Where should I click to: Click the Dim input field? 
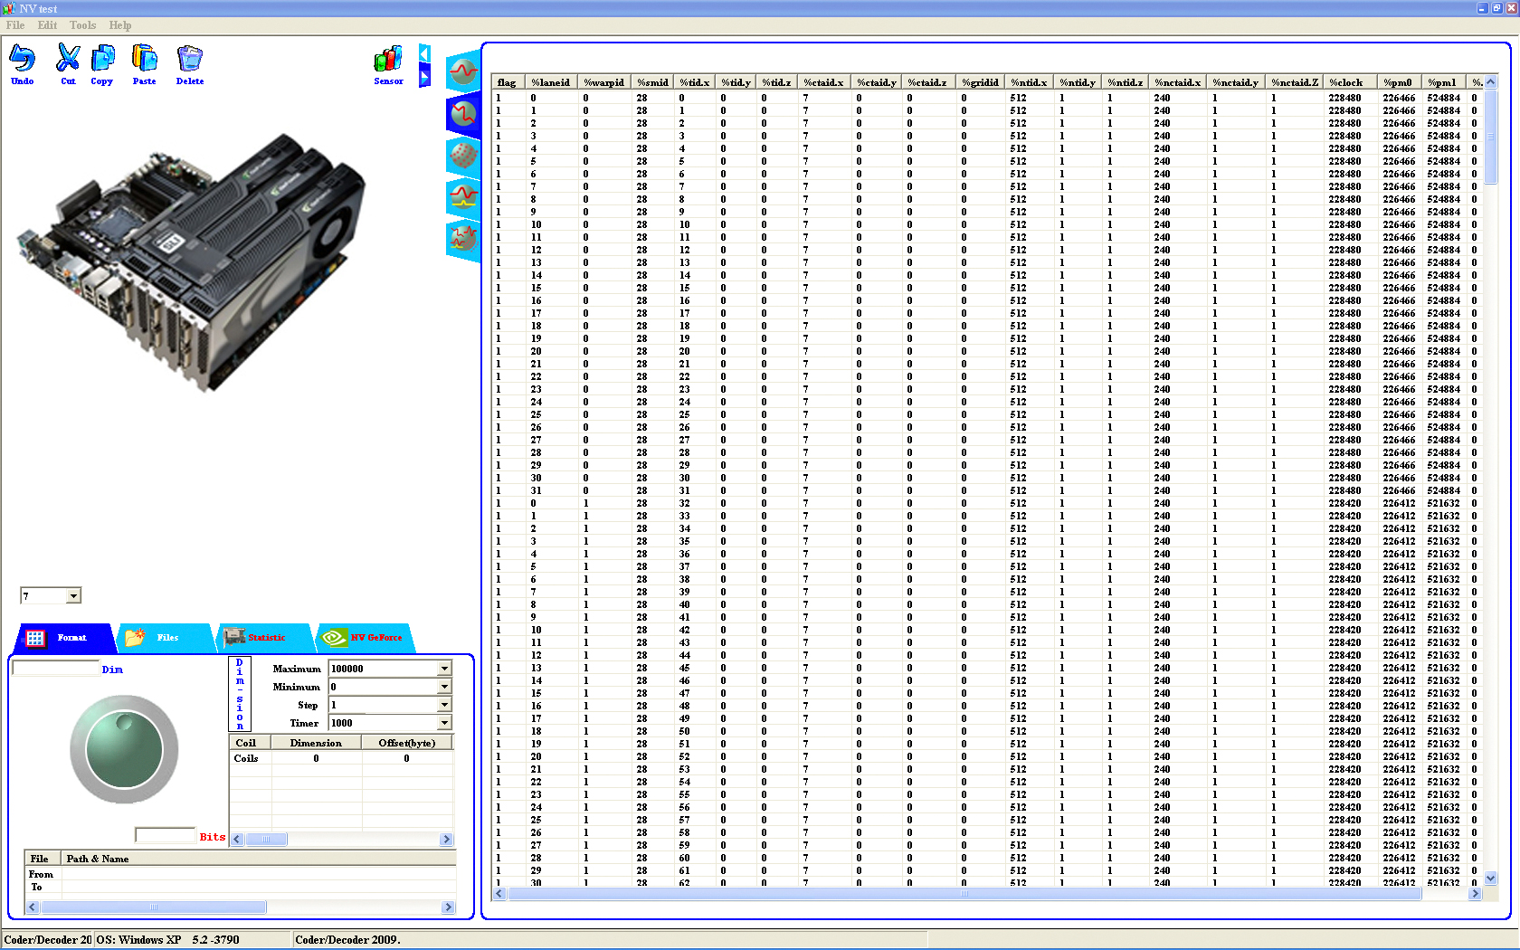tap(55, 669)
